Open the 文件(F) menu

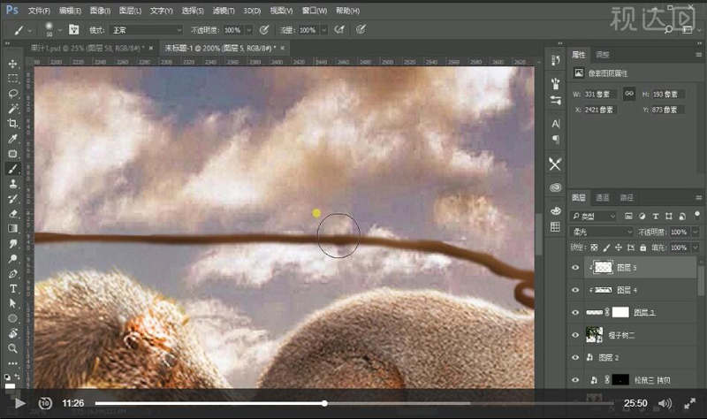click(x=39, y=11)
